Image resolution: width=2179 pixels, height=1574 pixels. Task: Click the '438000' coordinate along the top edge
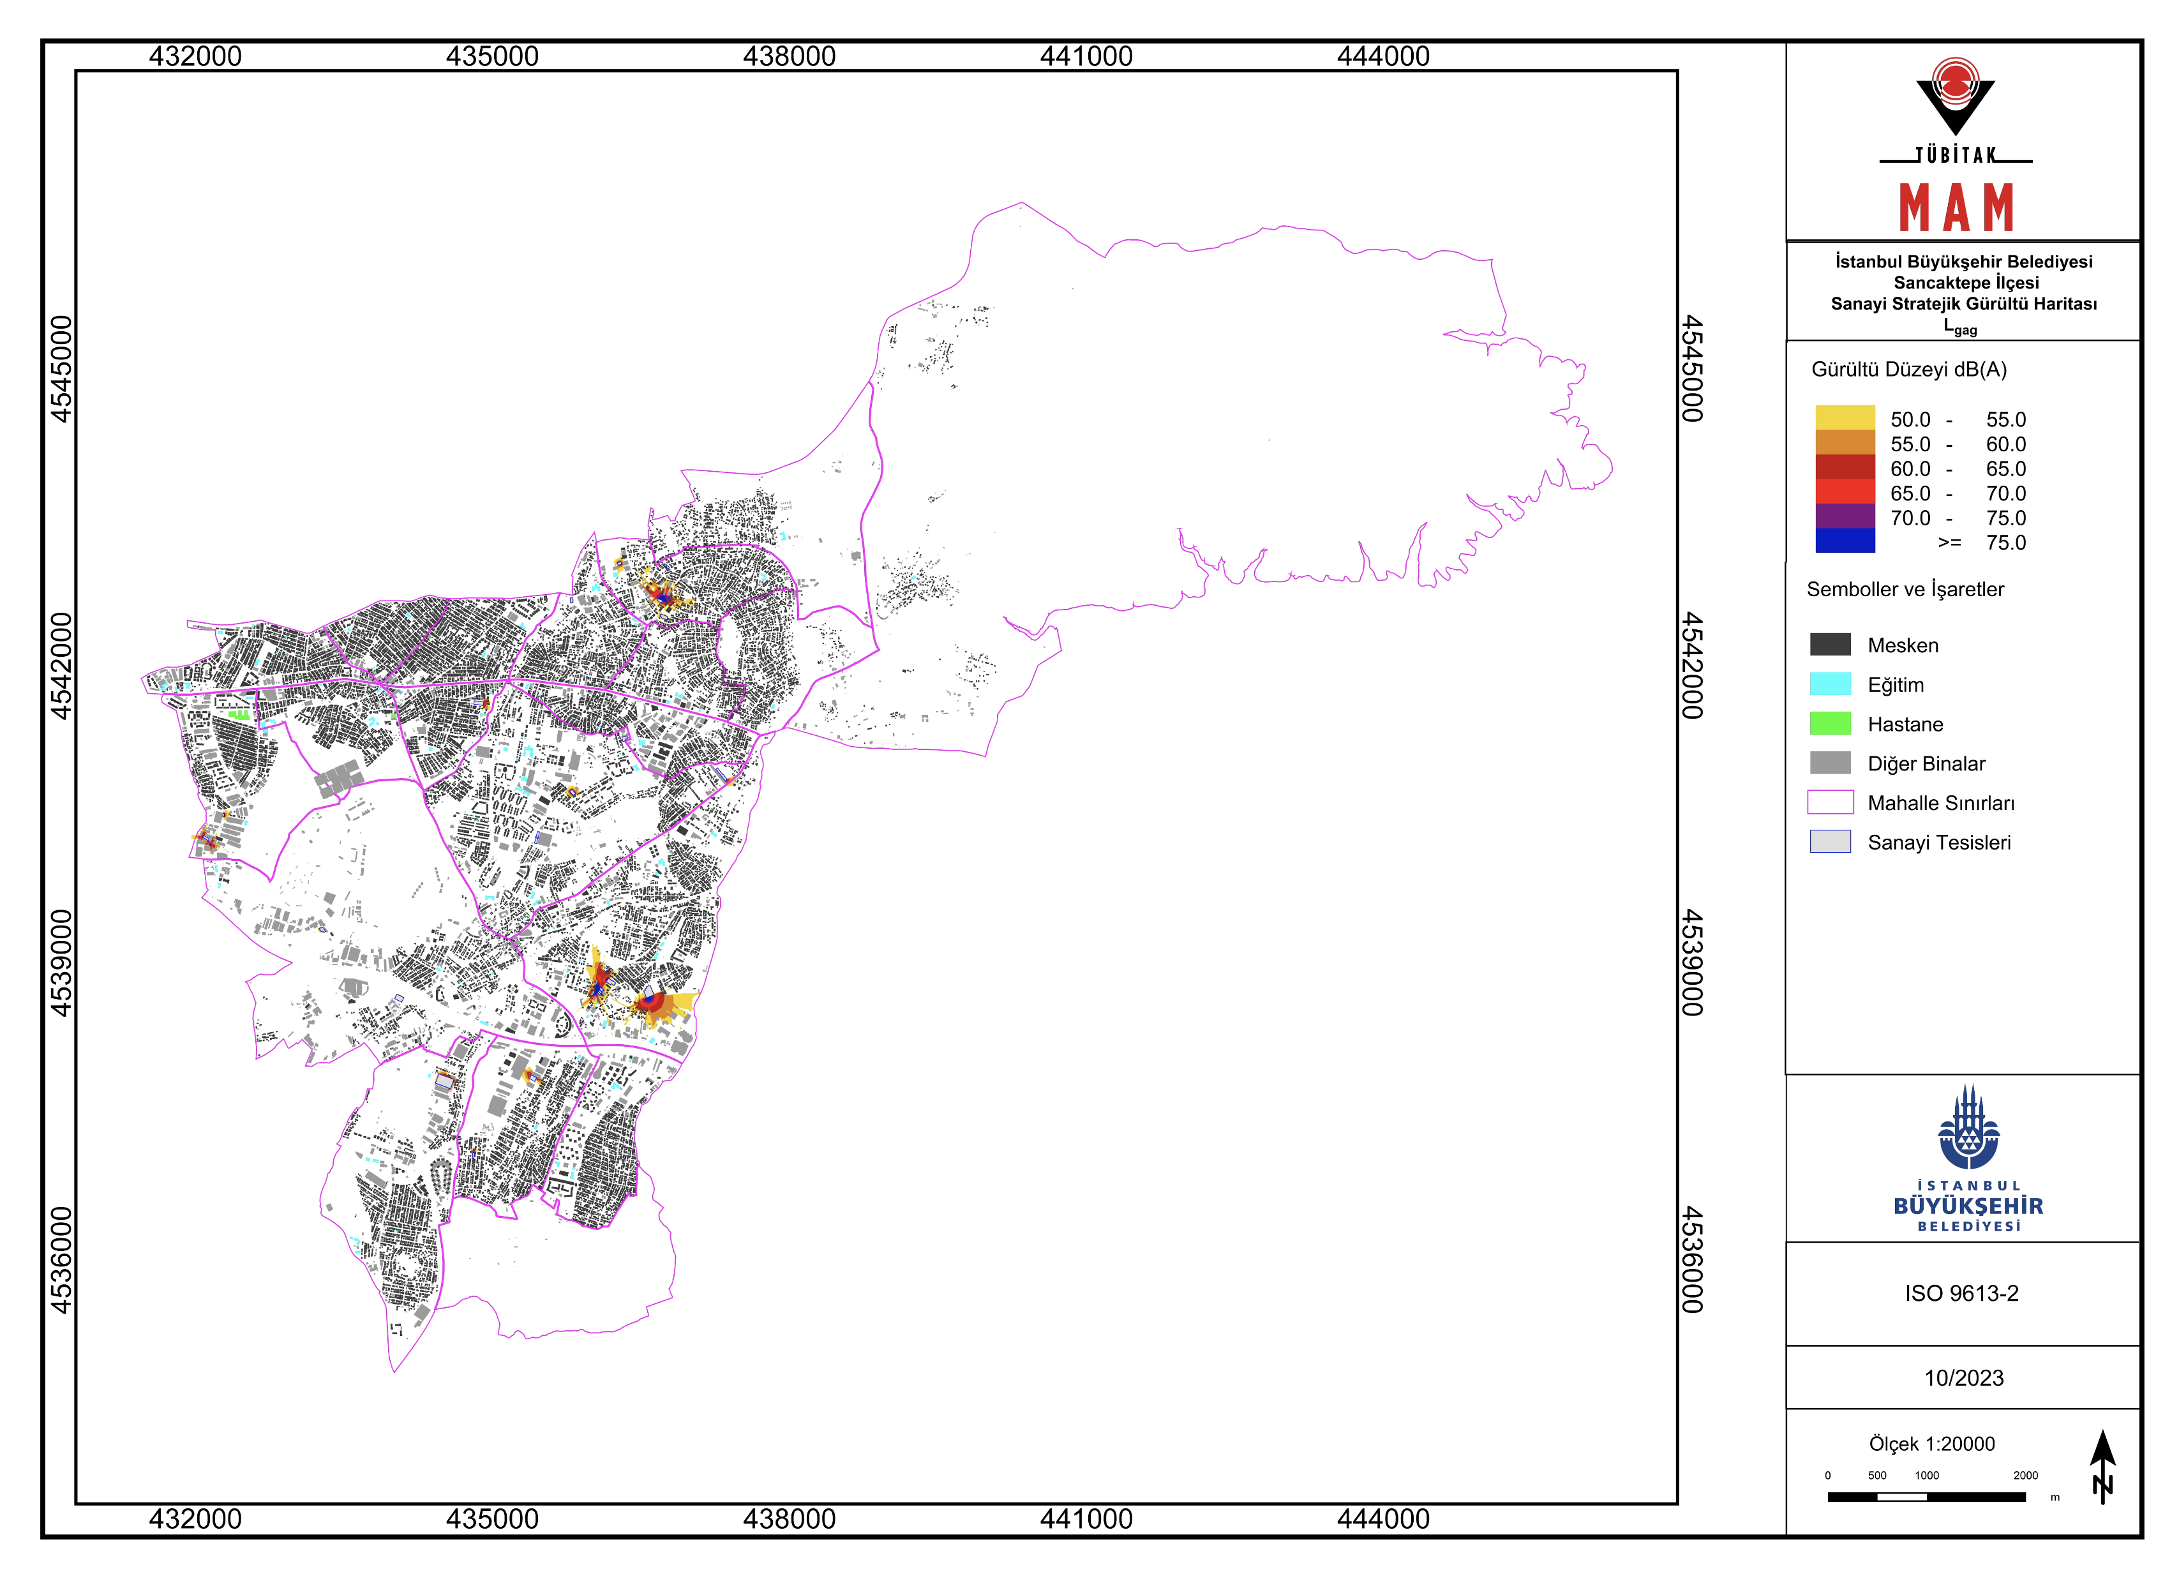click(x=789, y=56)
